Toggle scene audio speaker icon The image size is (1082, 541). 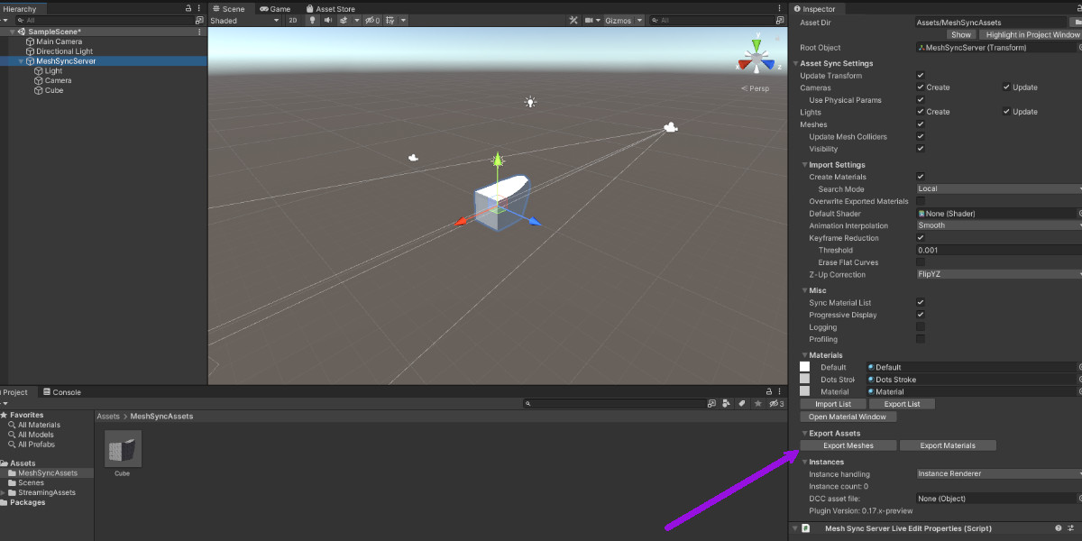point(326,20)
